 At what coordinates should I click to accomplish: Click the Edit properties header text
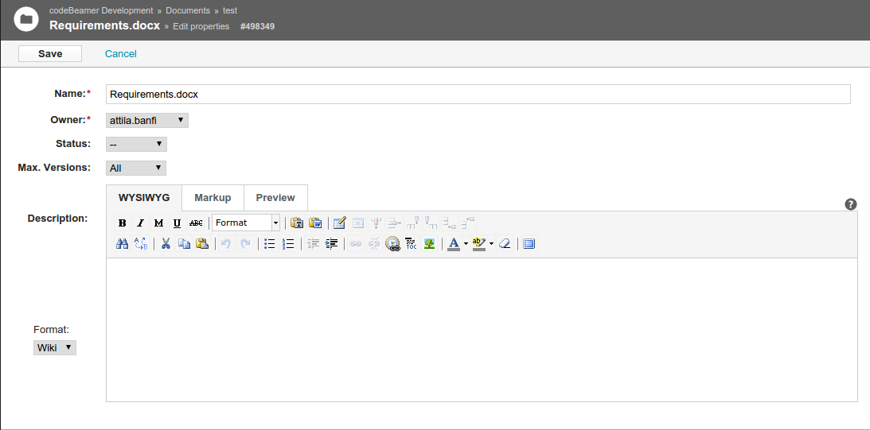pos(201,26)
